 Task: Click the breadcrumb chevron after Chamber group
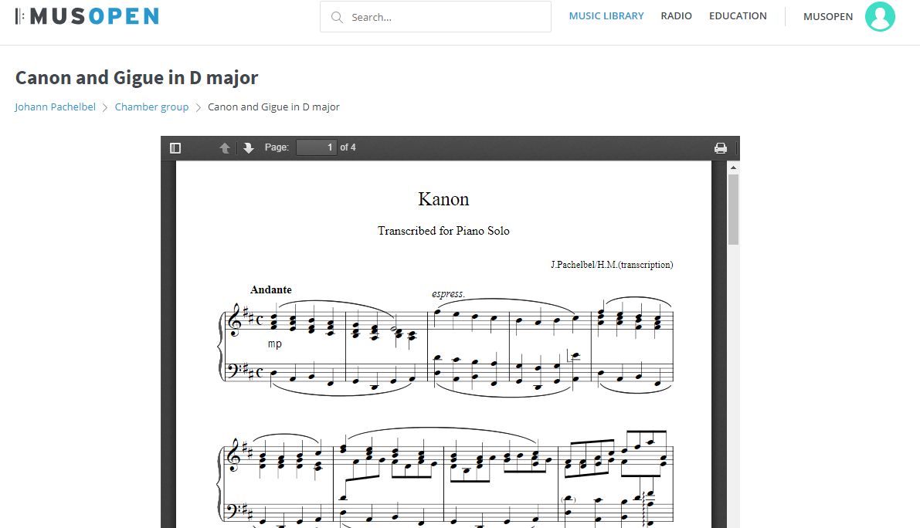(x=199, y=107)
